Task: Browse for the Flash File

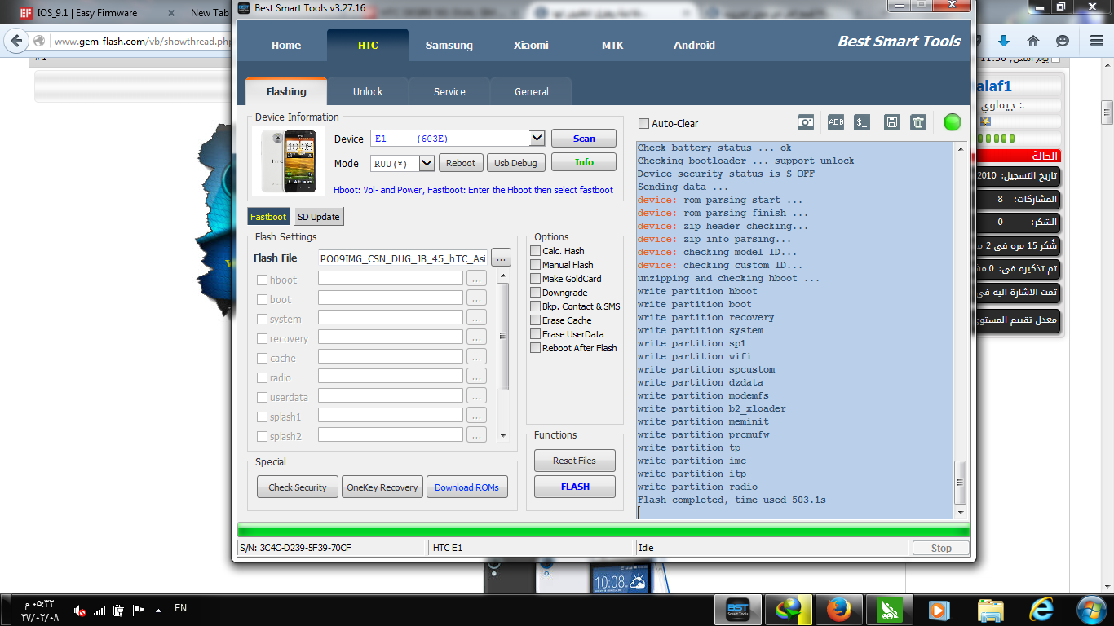Action: [x=501, y=258]
